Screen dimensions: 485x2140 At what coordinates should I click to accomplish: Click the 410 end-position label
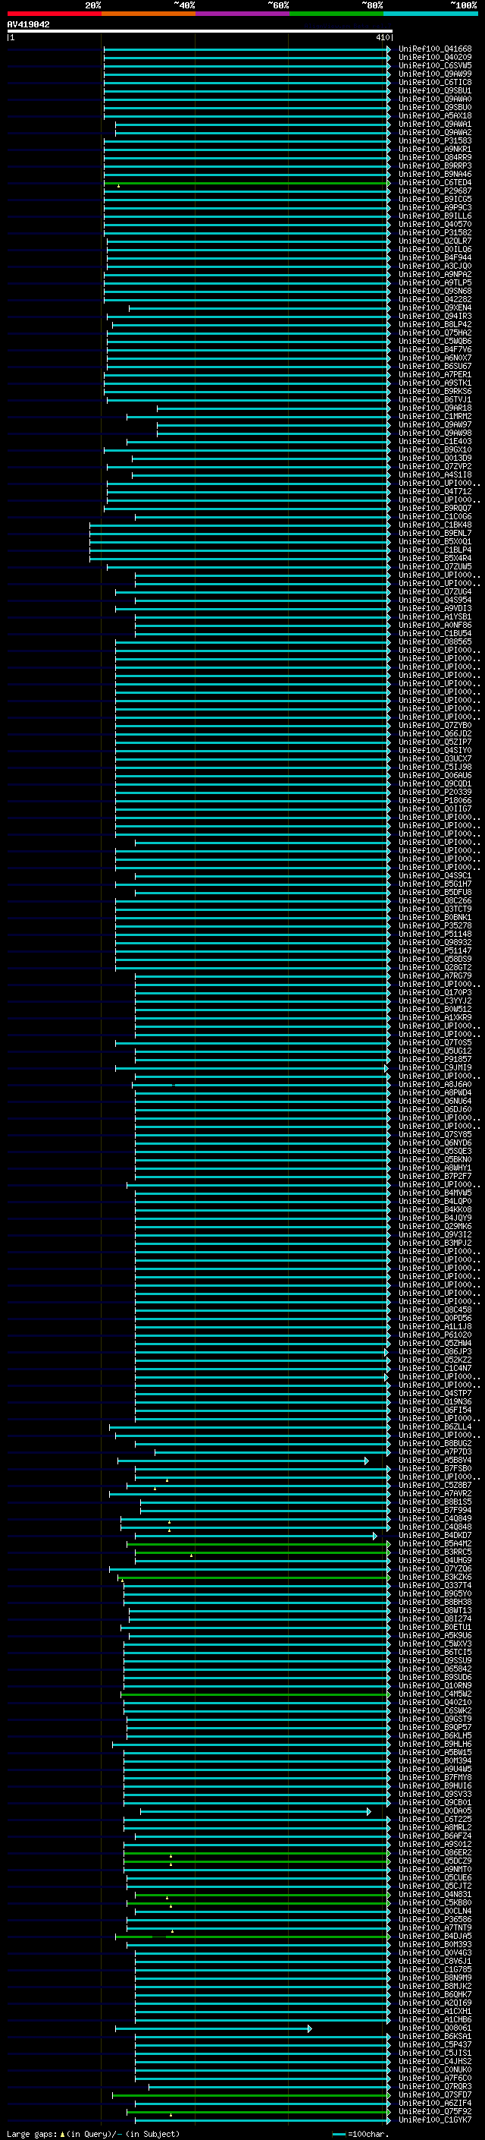383,37
